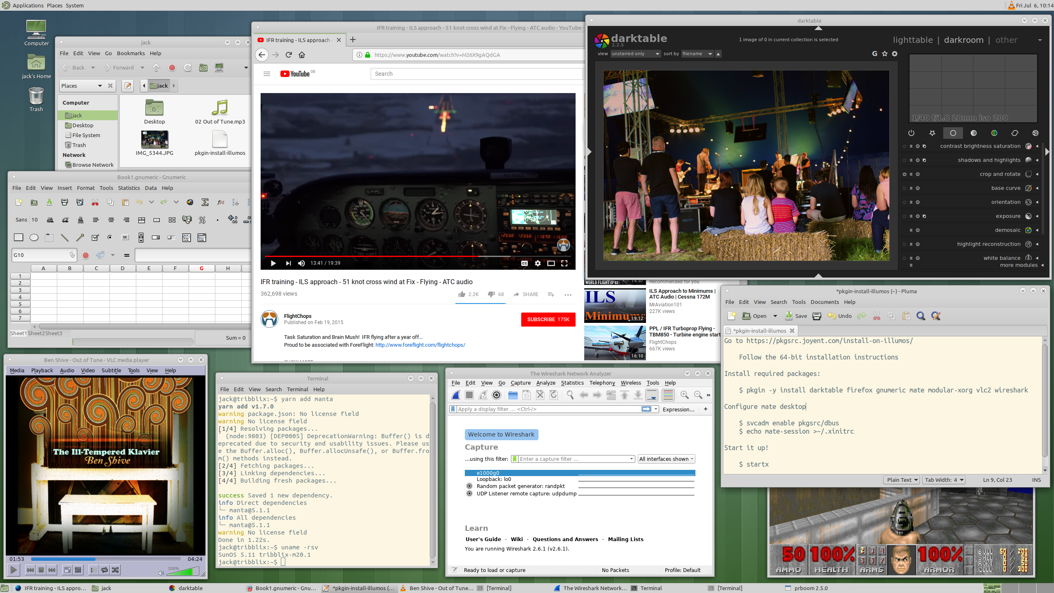Click the SUBSCRIBE 175K button
This screenshot has height=593, width=1054.
click(x=548, y=320)
